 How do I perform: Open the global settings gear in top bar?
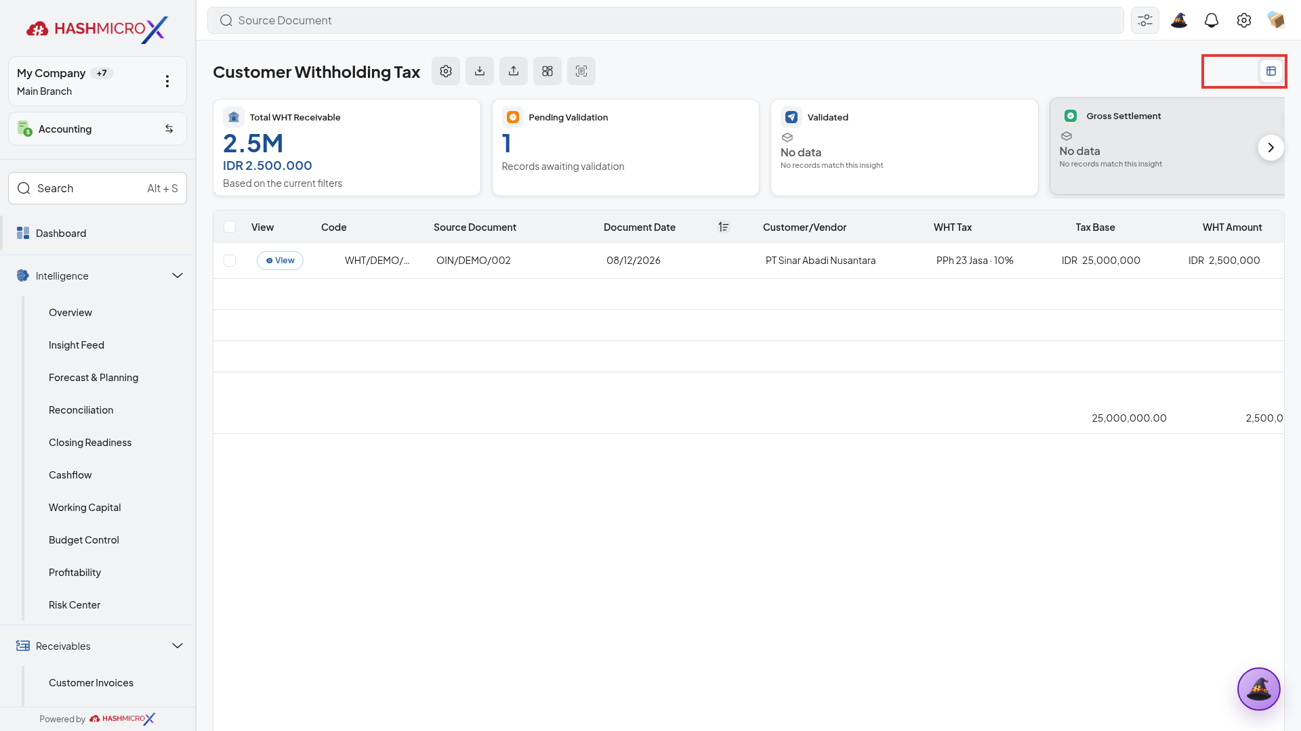[x=1244, y=20]
